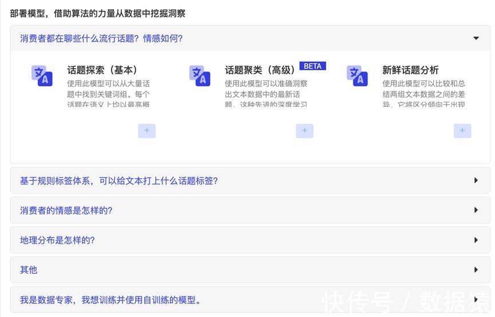Collapse the 流行话题 section with the down arrow

tap(476, 38)
